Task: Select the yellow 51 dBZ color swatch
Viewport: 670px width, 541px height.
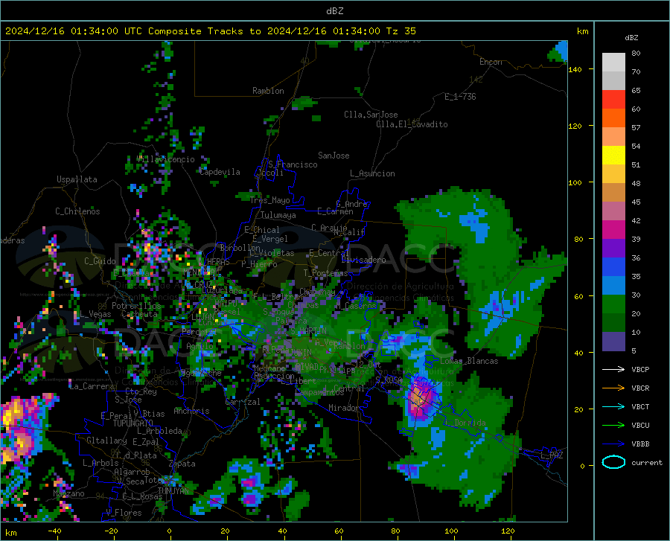Action: click(x=613, y=156)
